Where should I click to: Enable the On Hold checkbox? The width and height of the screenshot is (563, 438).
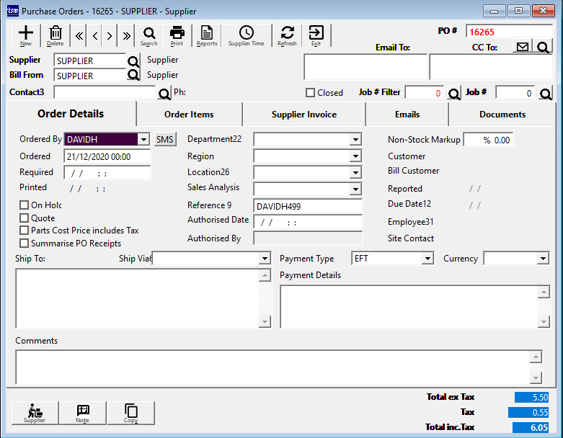(x=25, y=205)
